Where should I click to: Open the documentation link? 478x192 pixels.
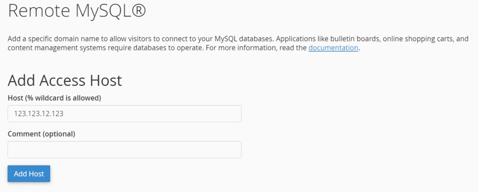[333, 48]
